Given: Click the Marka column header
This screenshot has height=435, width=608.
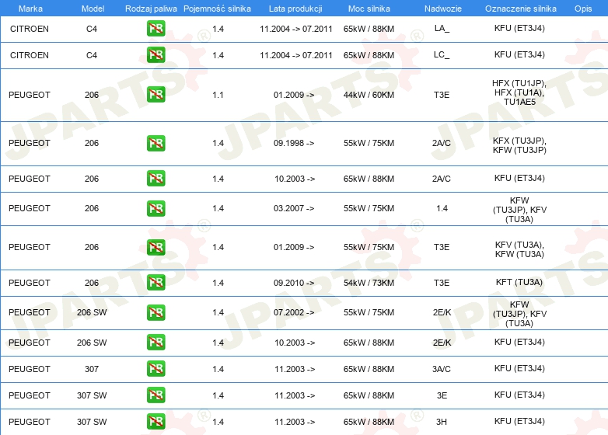Looking at the screenshot, I should coord(30,9).
